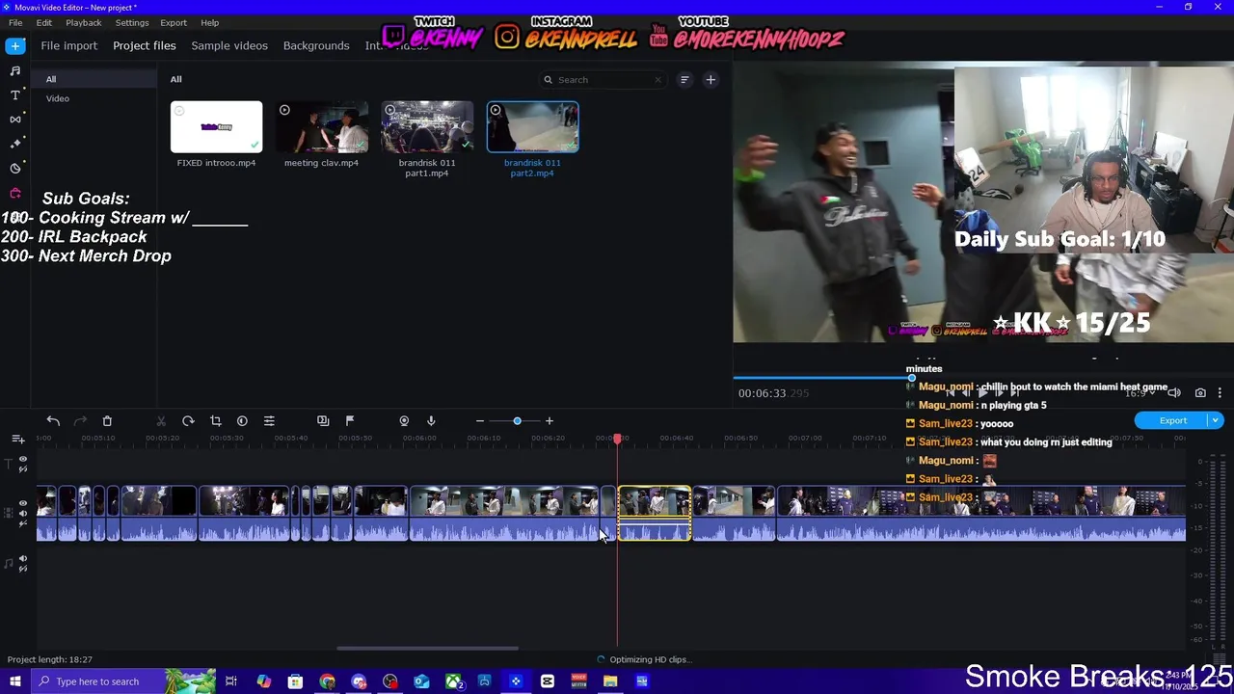The width and height of the screenshot is (1234, 694).
Task: Rotate the selected clip
Action: [188, 421]
